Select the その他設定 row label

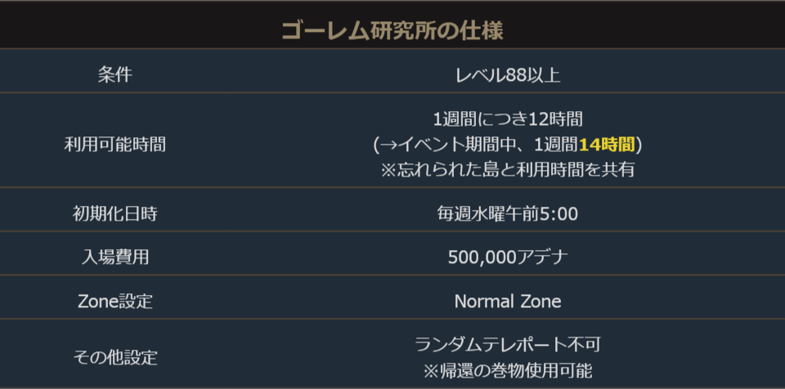[114, 357]
